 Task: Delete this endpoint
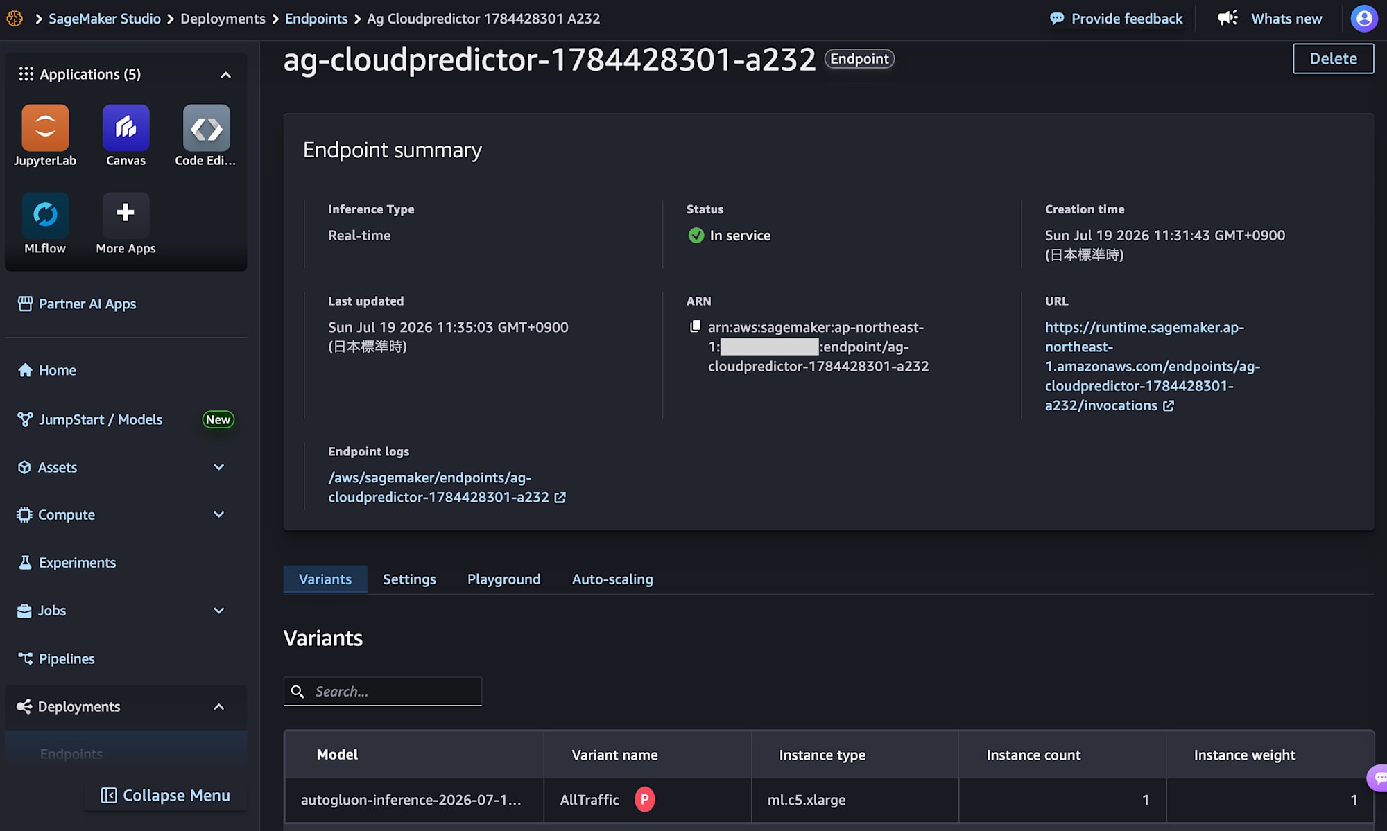(1333, 59)
